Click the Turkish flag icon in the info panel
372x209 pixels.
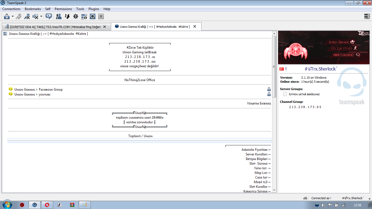pos(282,69)
